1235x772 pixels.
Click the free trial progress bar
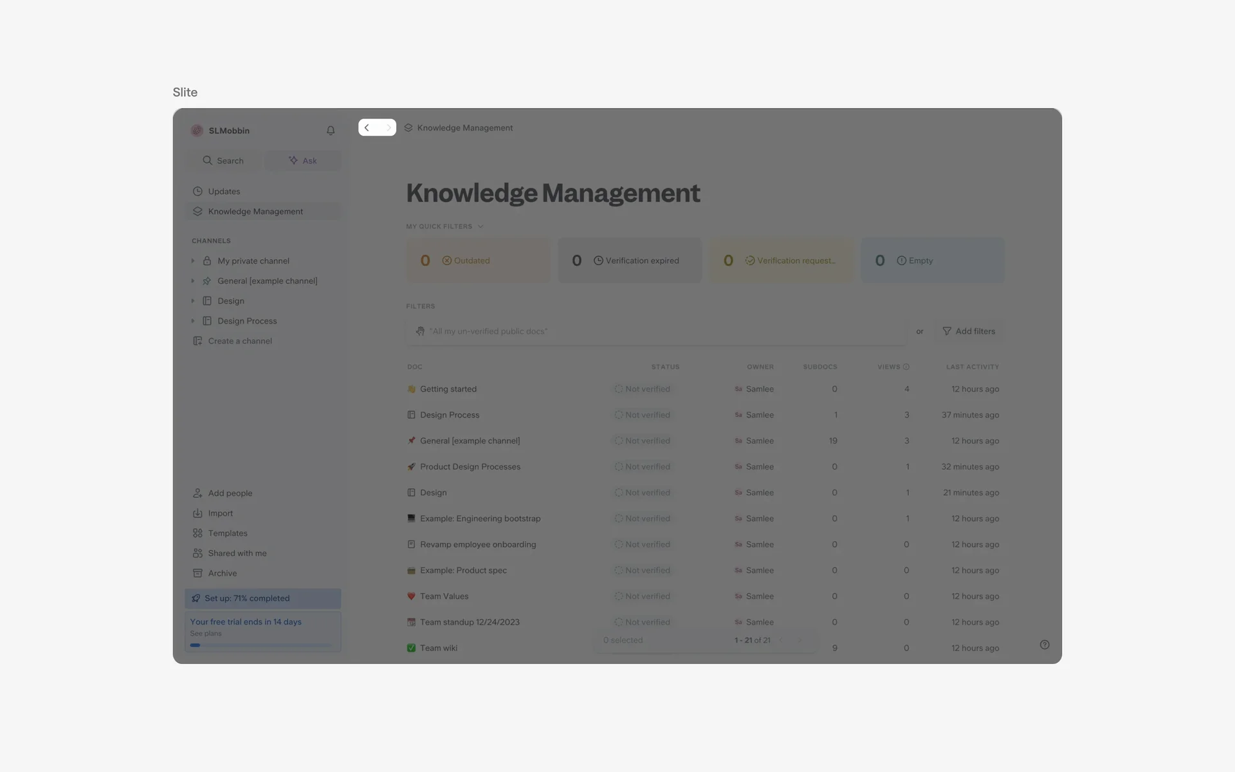tap(262, 645)
